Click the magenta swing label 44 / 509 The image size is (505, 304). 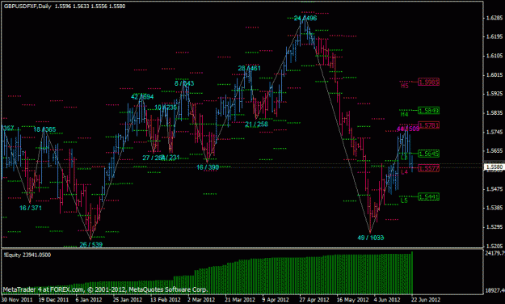(x=408, y=129)
